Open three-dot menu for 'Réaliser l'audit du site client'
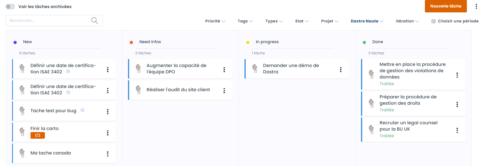The width and height of the screenshot is (483, 166). click(224, 91)
